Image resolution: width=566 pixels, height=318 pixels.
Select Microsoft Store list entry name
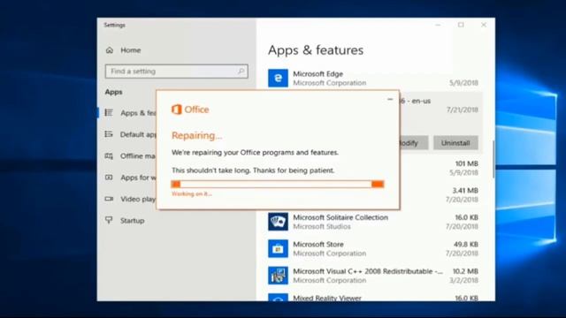[318, 245]
